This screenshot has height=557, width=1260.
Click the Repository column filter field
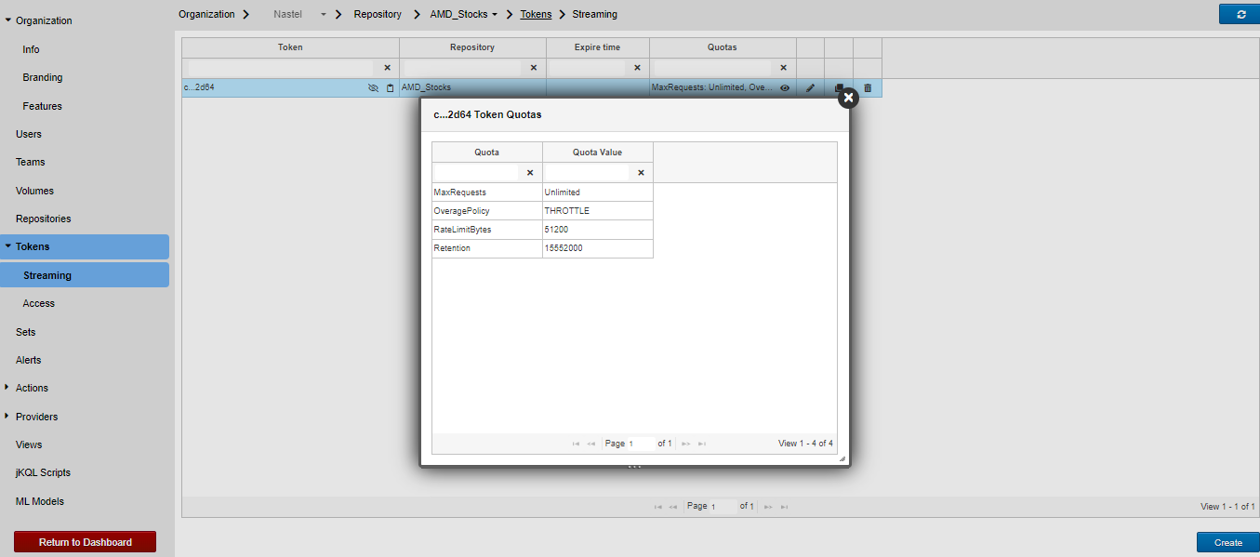pyautogui.click(x=463, y=68)
